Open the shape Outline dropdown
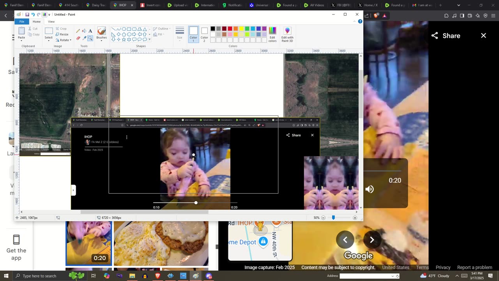The height and width of the screenshot is (281, 499). 162,28
